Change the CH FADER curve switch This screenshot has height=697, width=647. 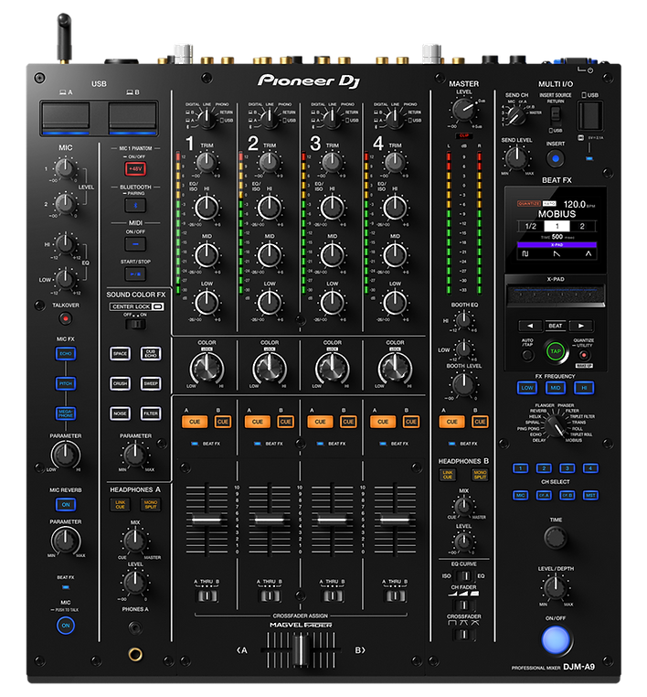click(x=464, y=605)
